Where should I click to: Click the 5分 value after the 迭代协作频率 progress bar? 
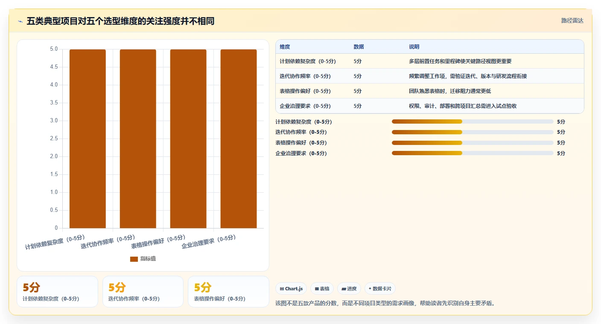click(x=561, y=132)
